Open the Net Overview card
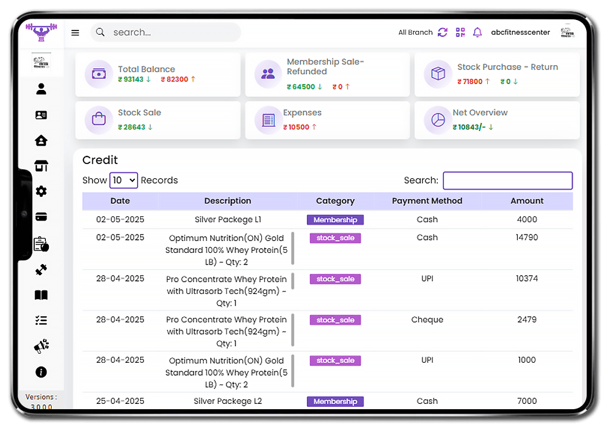 point(497,121)
